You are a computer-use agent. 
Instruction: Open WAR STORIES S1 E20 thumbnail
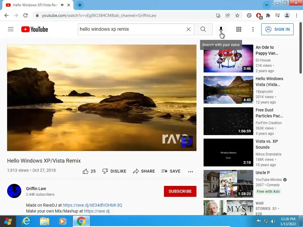228,207
